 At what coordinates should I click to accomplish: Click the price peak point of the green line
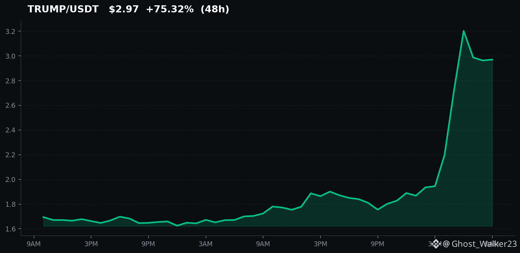tap(463, 31)
